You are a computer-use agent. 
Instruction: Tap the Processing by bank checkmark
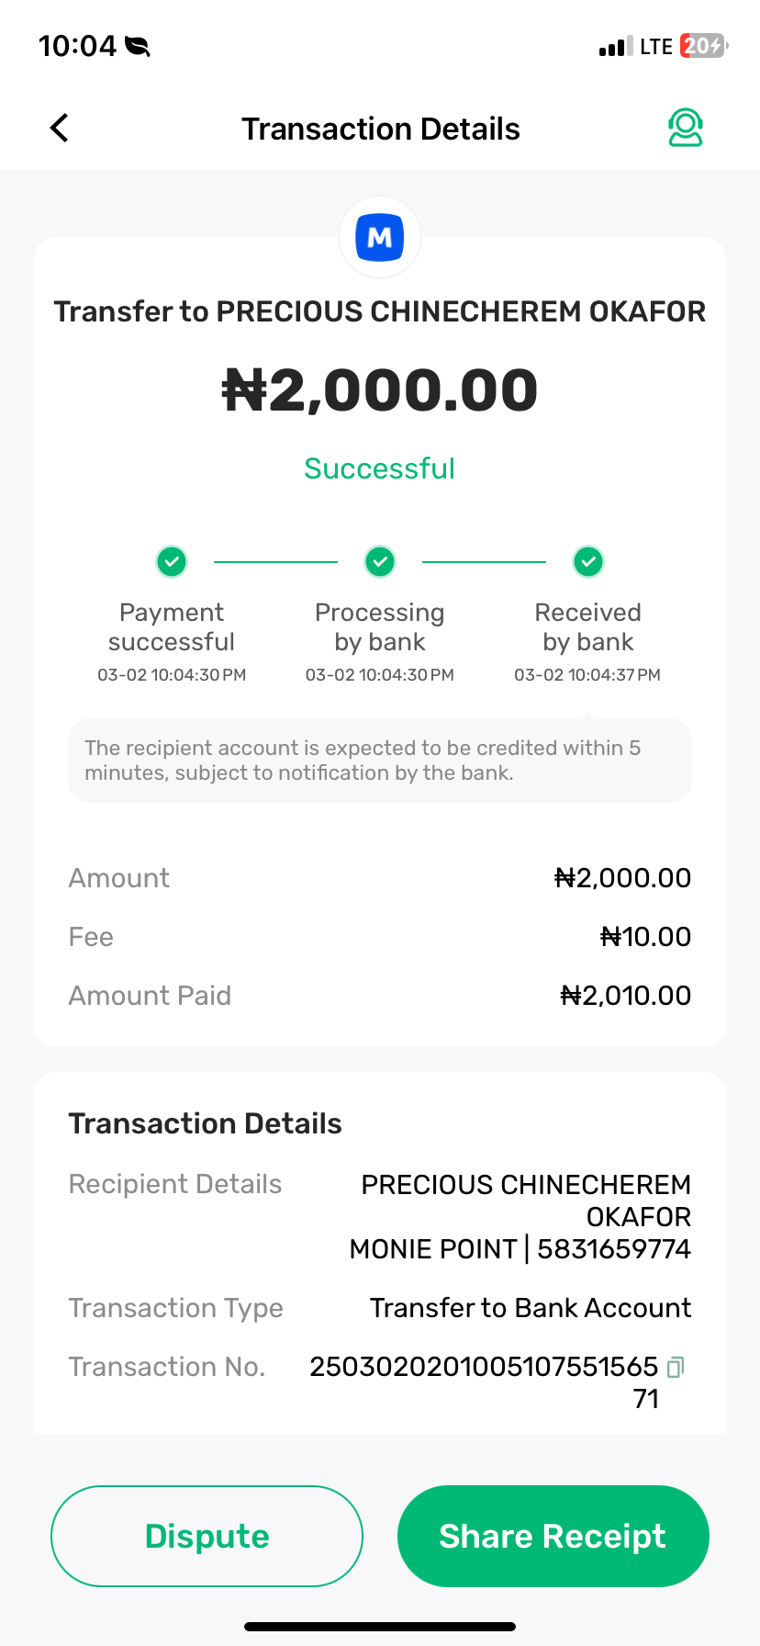[x=380, y=560]
